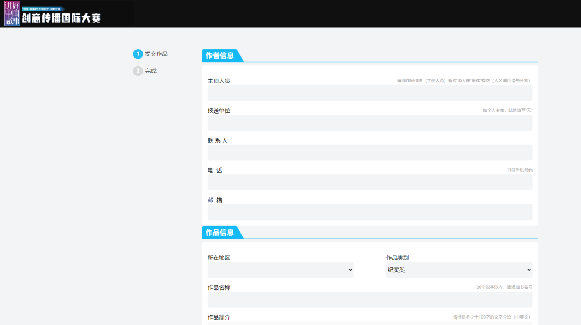This screenshot has width=581, height=325.
Task: Click the 主创人员 field label
Action: [x=219, y=81]
